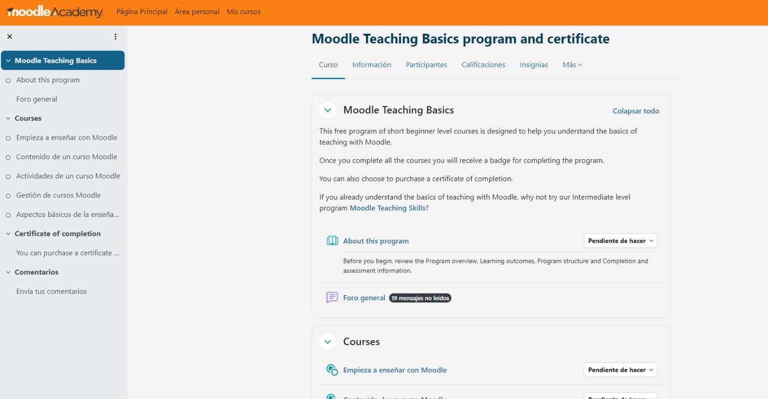Click the completion circle beside Gestión de cursos Moodle

pos(8,195)
